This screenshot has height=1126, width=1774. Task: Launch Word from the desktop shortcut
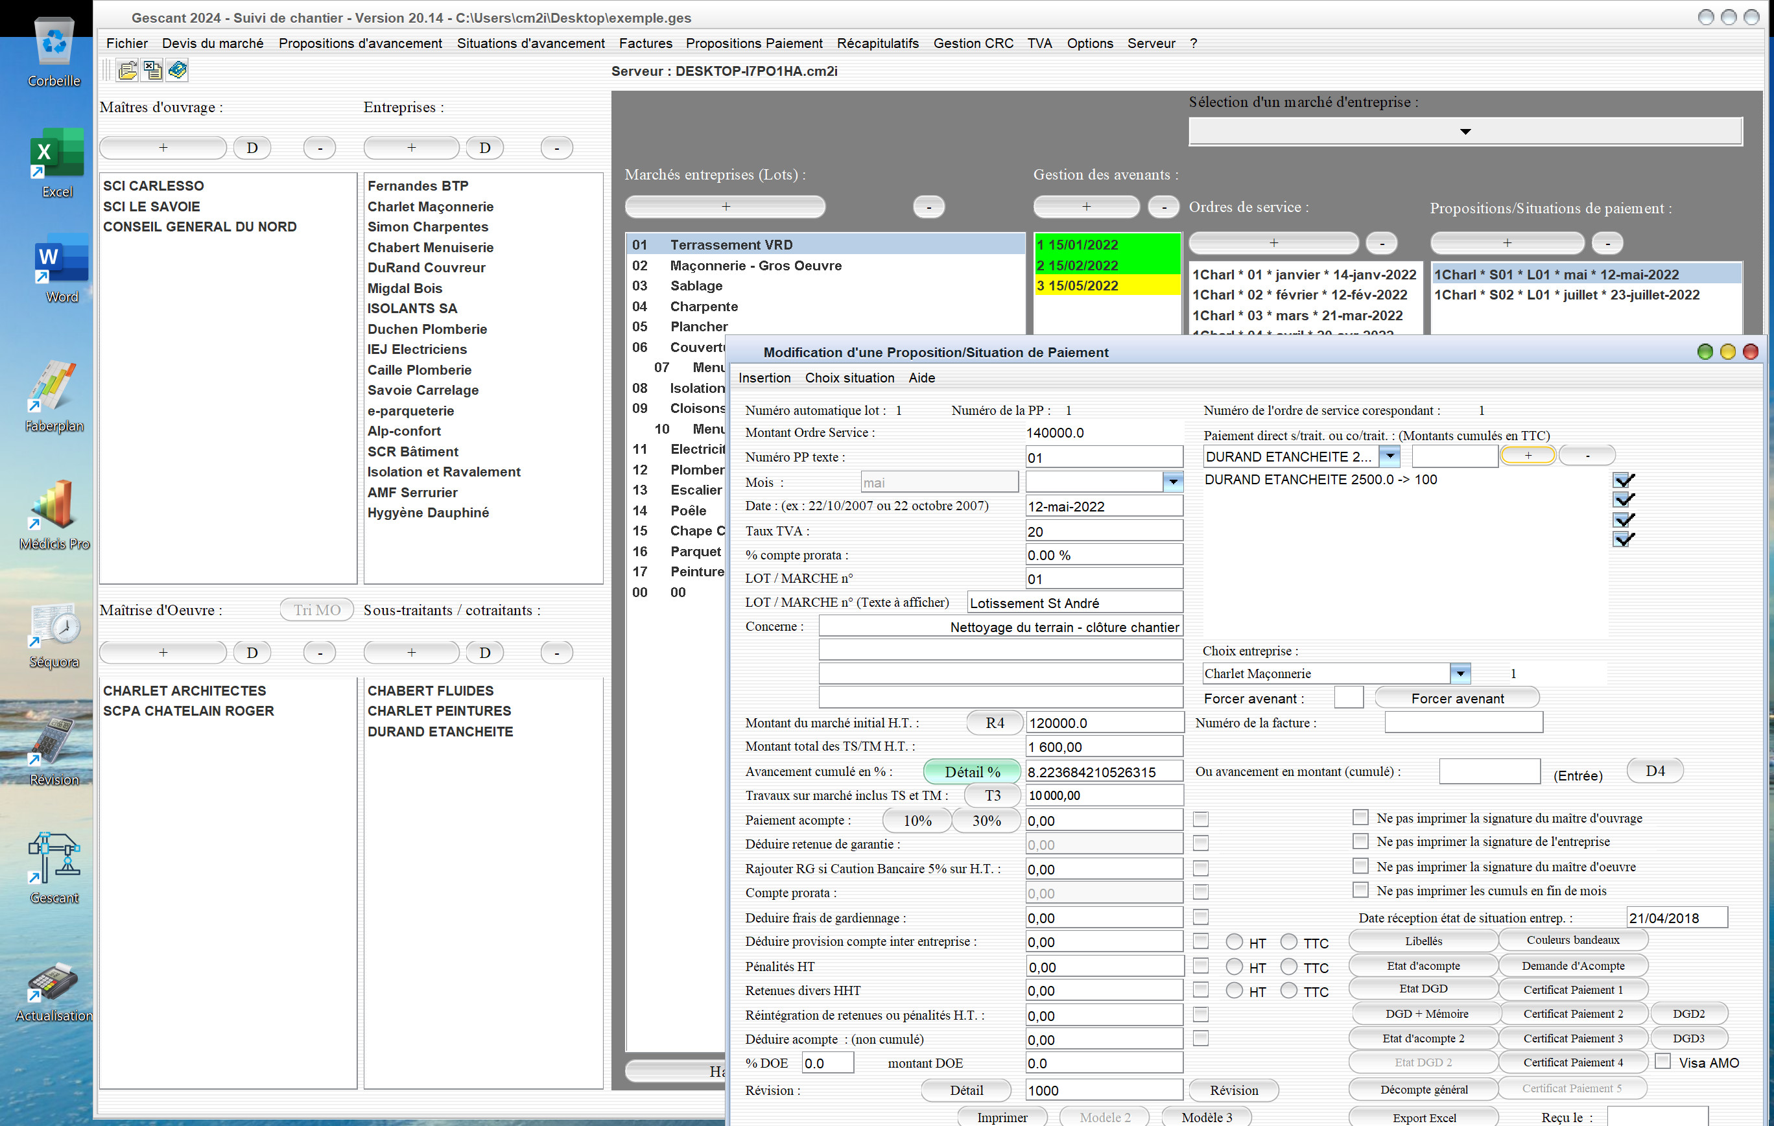(61, 268)
